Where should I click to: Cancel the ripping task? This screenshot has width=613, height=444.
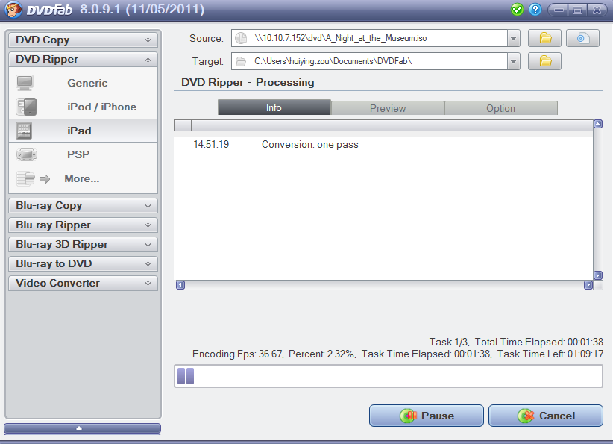tap(546, 416)
